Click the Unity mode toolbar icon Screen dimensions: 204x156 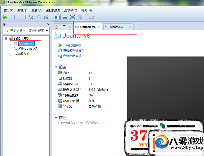click(80, 17)
